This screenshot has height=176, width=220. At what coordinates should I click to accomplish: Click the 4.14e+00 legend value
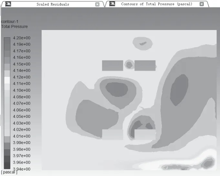(x=22, y=70)
